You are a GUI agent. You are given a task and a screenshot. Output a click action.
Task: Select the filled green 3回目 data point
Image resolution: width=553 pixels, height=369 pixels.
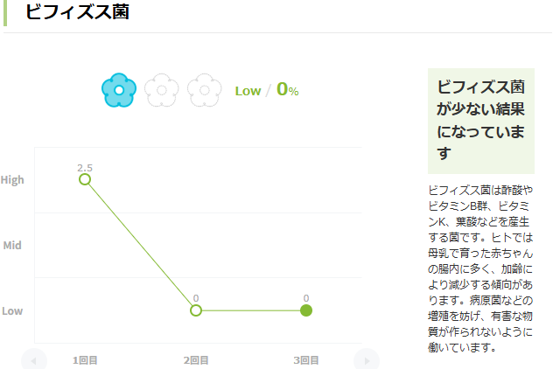[306, 310]
